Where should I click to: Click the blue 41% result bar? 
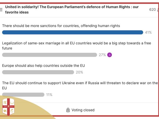pos(72,33)
